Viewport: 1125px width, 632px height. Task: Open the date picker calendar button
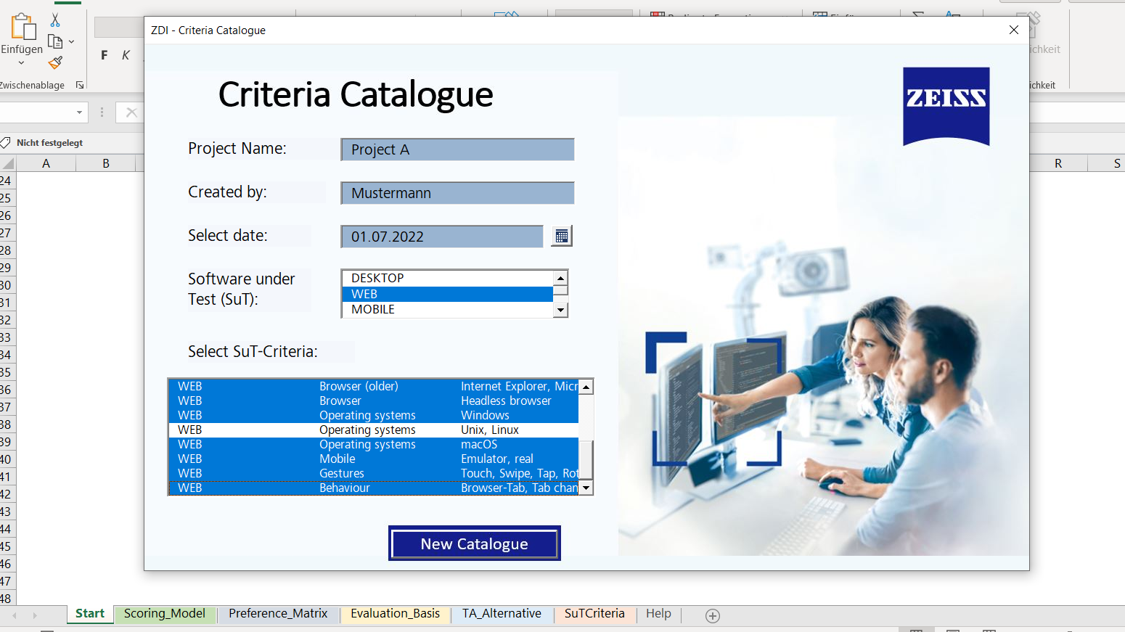560,236
